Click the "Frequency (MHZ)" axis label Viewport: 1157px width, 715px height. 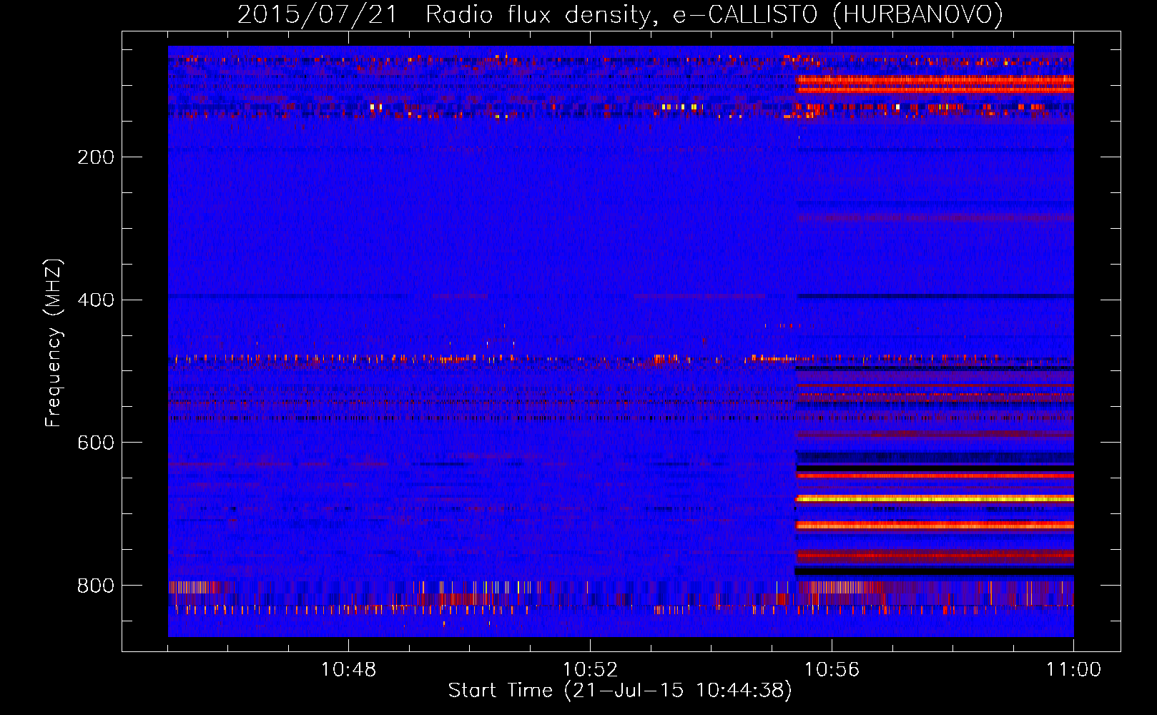click(54, 343)
